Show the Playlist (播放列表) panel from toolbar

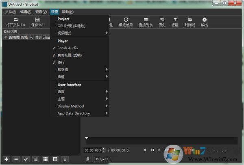[146, 22]
